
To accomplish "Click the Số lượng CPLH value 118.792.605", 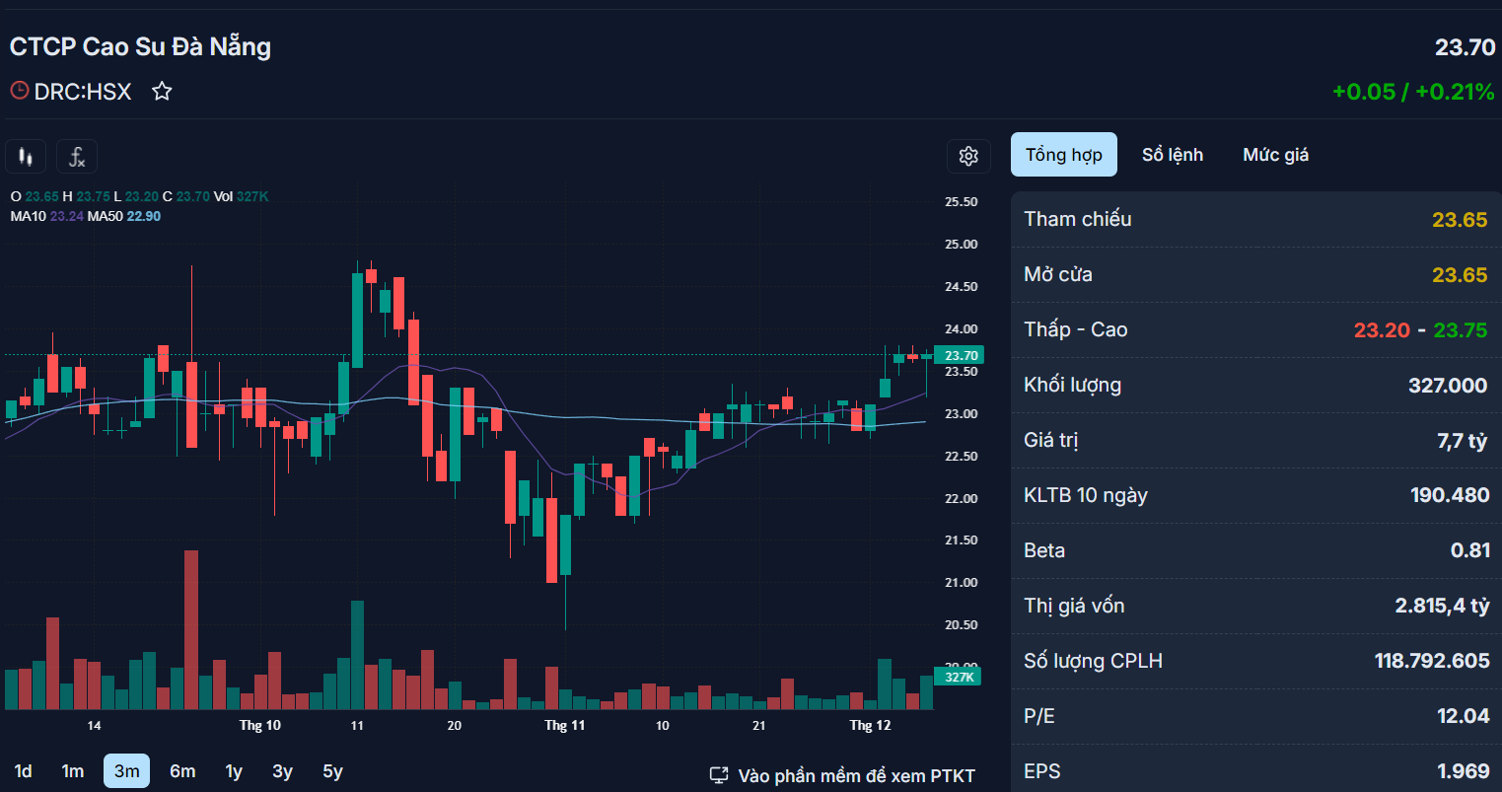I will tap(1432, 661).
